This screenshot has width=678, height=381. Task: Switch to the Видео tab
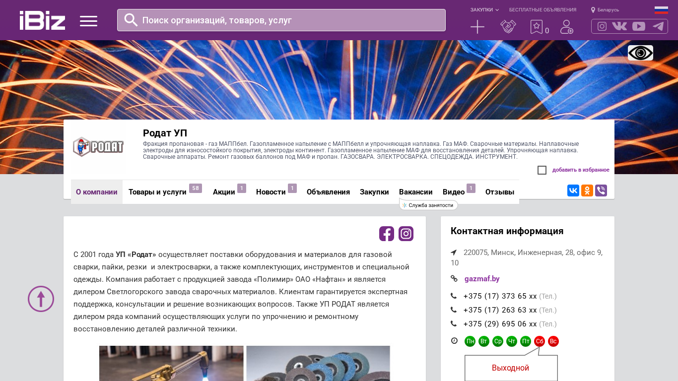point(459,192)
